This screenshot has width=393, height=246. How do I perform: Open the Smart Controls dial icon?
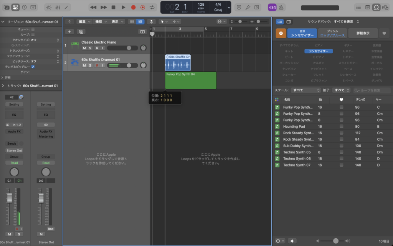[x=49, y=7]
